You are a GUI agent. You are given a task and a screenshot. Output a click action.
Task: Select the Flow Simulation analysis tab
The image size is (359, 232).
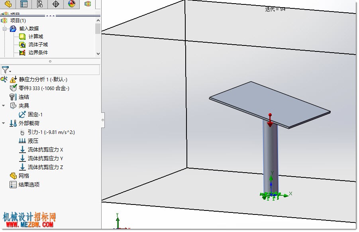88,4
